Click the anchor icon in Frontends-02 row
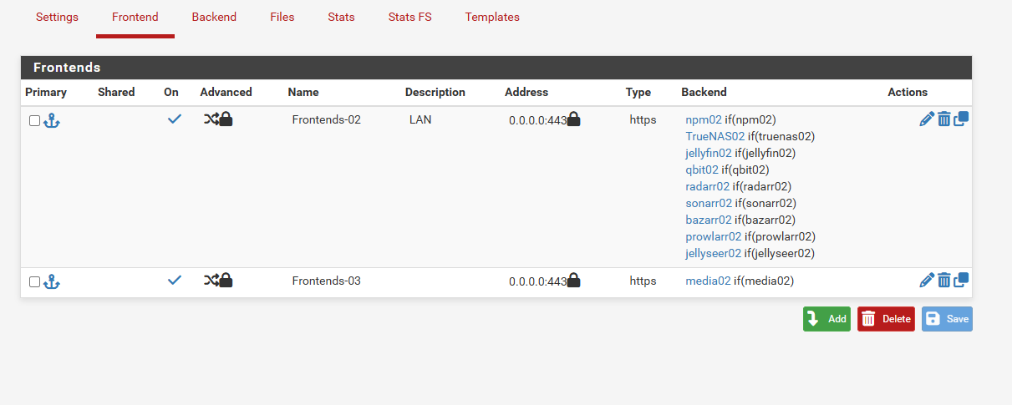 click(x=52, y=120)
